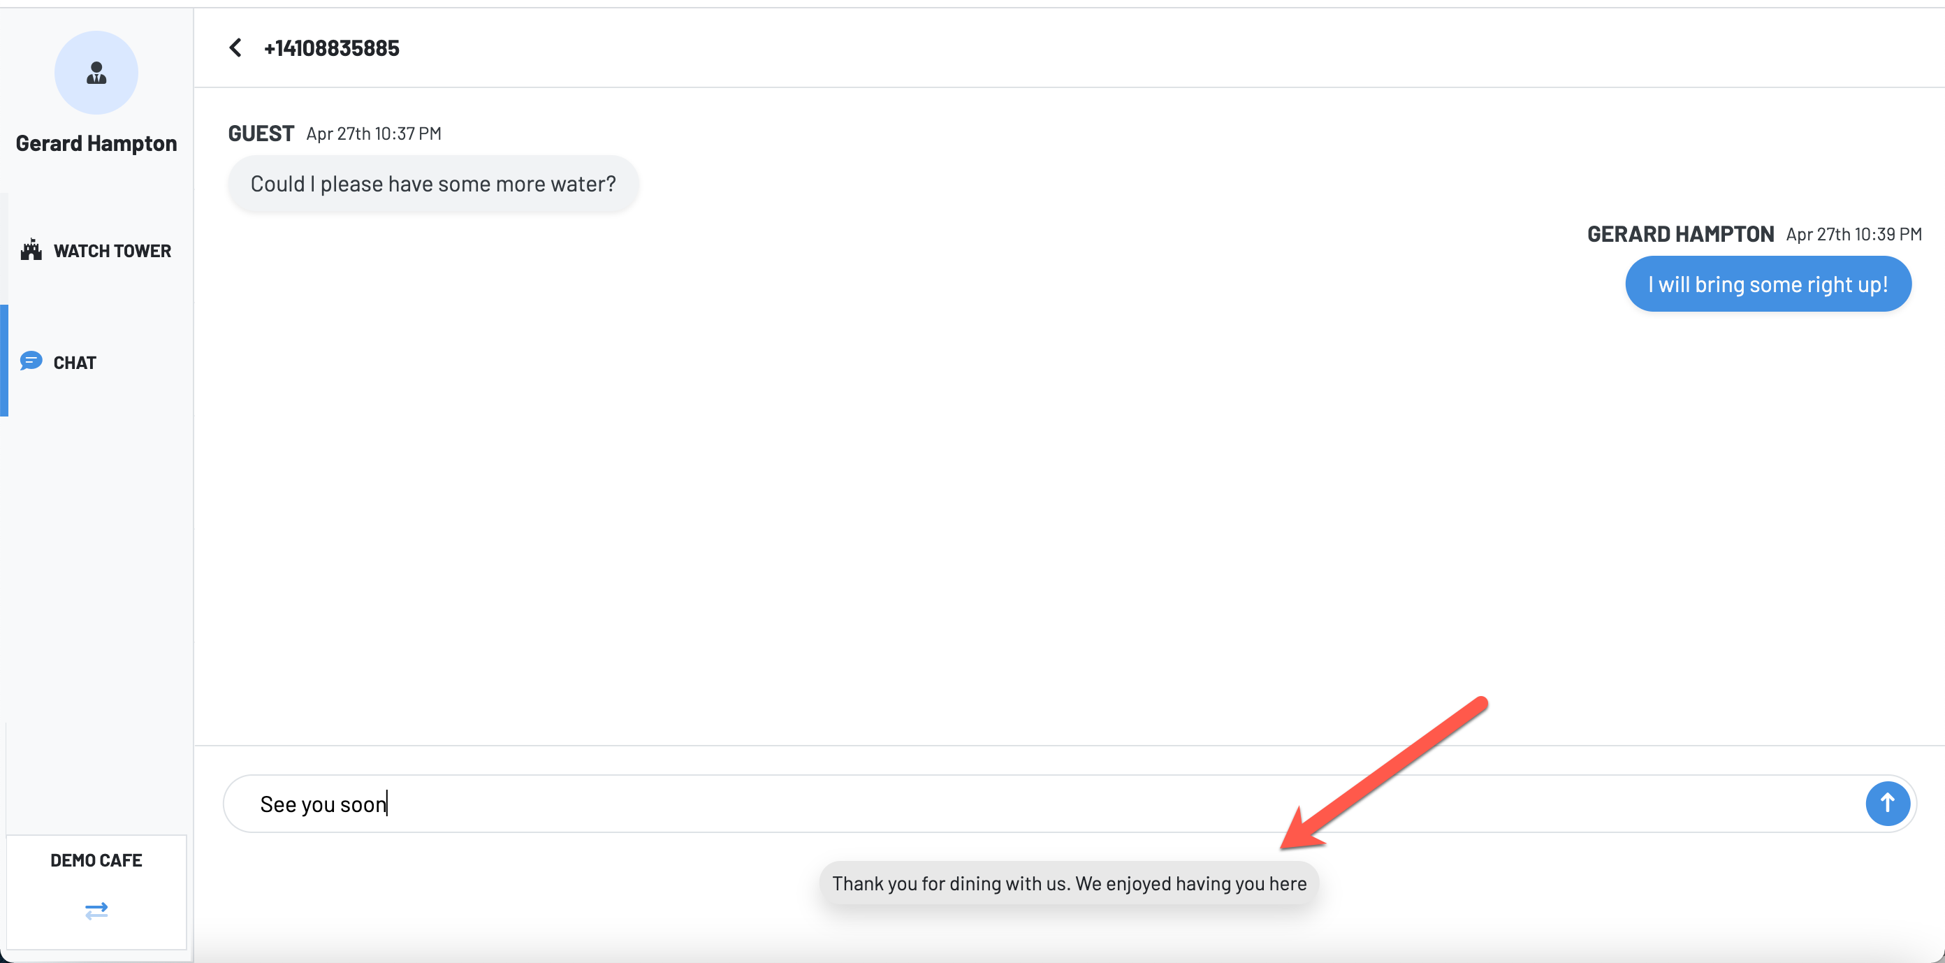This screenshot has width=1945, height=963.
Task: Click the phone number +14108835885 header
Action: [331, 48]
